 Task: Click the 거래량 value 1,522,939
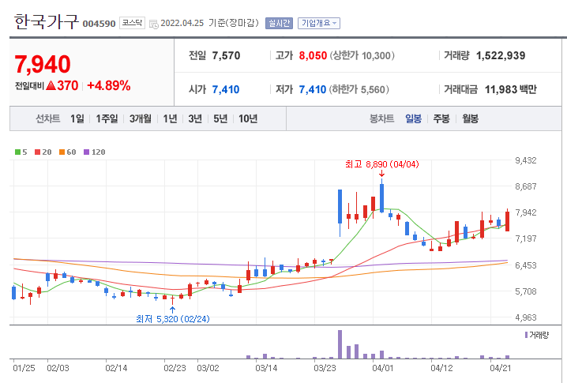[501, 56]
